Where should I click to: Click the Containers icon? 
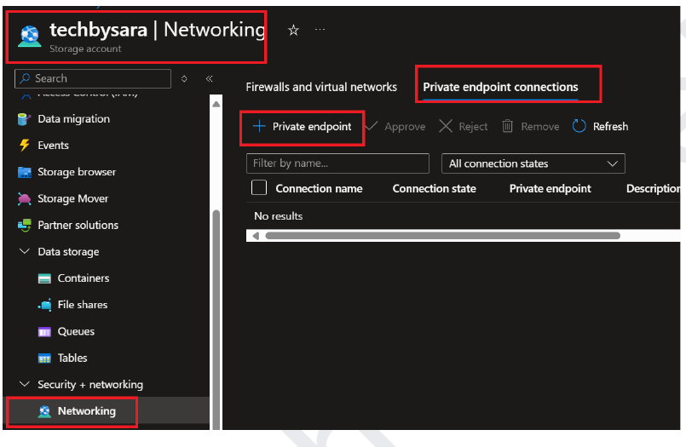tap(44, 278)
